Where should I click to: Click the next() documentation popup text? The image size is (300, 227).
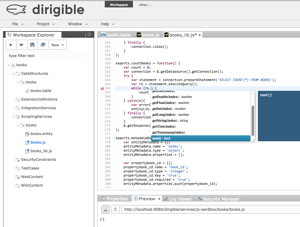[x=266, y=95]
